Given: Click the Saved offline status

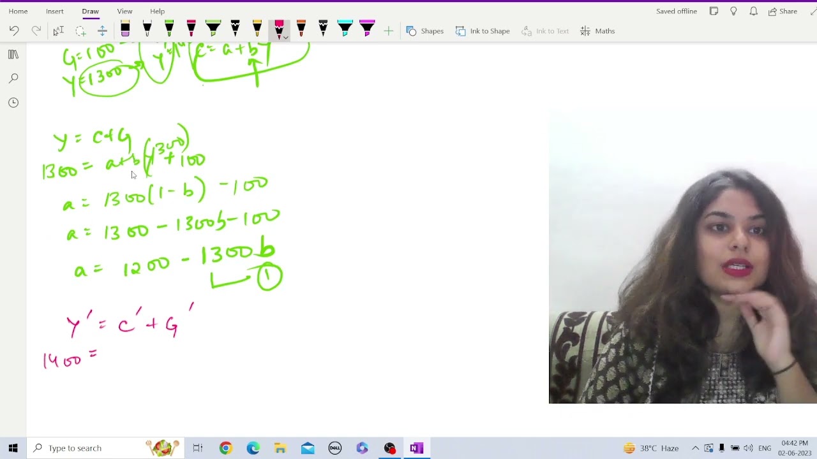Looking at the screenshot, I should pyautogui.click(x=677, y=11).
